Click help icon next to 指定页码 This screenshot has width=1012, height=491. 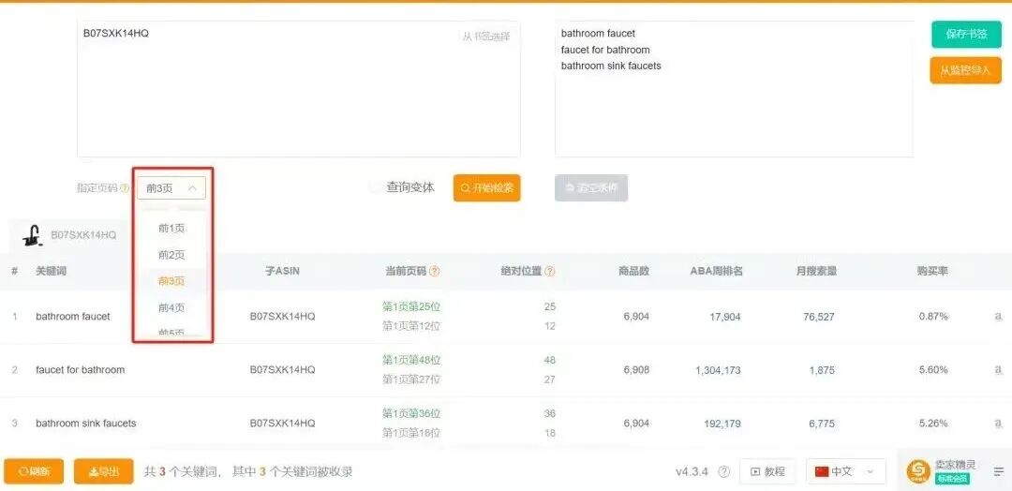[125, 188]
